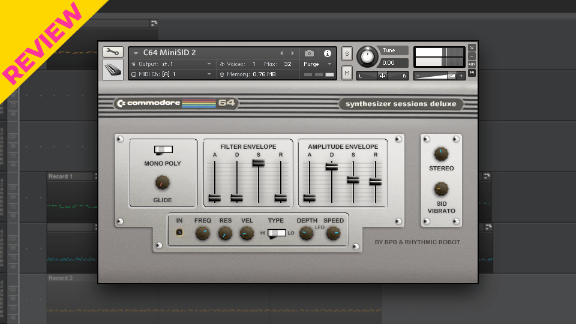Toggle the filter IN button
The image size is (576, 324).
[x=179, y=232]
